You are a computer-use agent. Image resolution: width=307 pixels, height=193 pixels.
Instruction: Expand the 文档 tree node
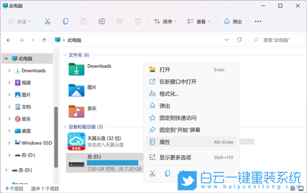click(9, 106)
